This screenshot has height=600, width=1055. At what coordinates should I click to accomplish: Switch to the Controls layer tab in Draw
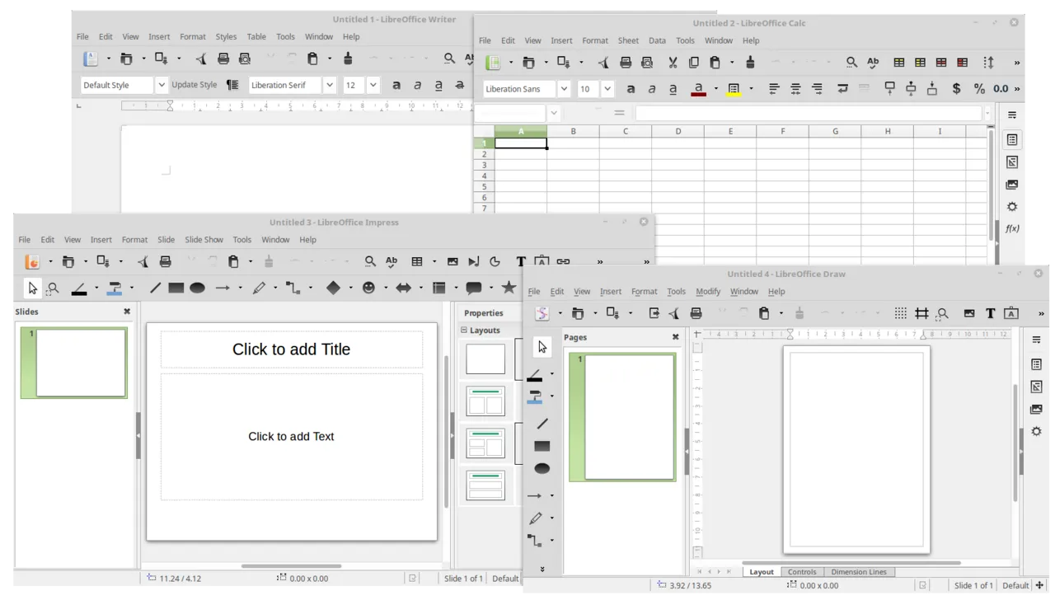point(802,571)
